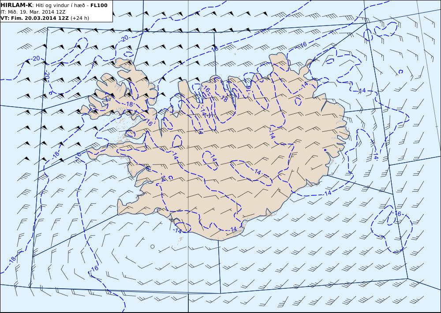This screenshot has width=441, height=313.
Task: Click the -18 label inside the Westfjords peninsula
Action: [x=128, y=104]
